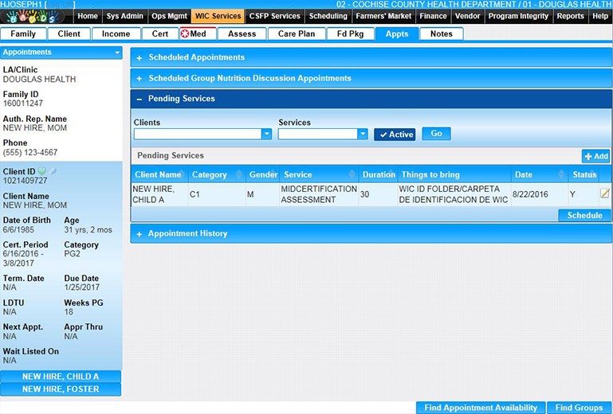This screenshot has width=613, height=414.
Task: Select NEW HIRE, FOSTER family member
Action: [x=61, y=389]
